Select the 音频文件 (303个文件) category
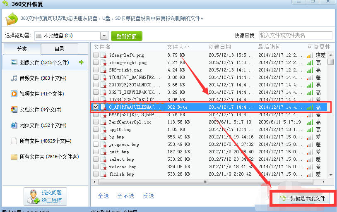 point(46,78)
